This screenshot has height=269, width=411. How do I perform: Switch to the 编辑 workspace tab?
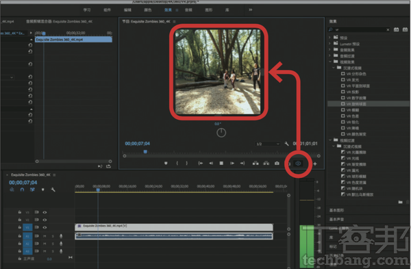pyautogui.click(x=127, y=10)
